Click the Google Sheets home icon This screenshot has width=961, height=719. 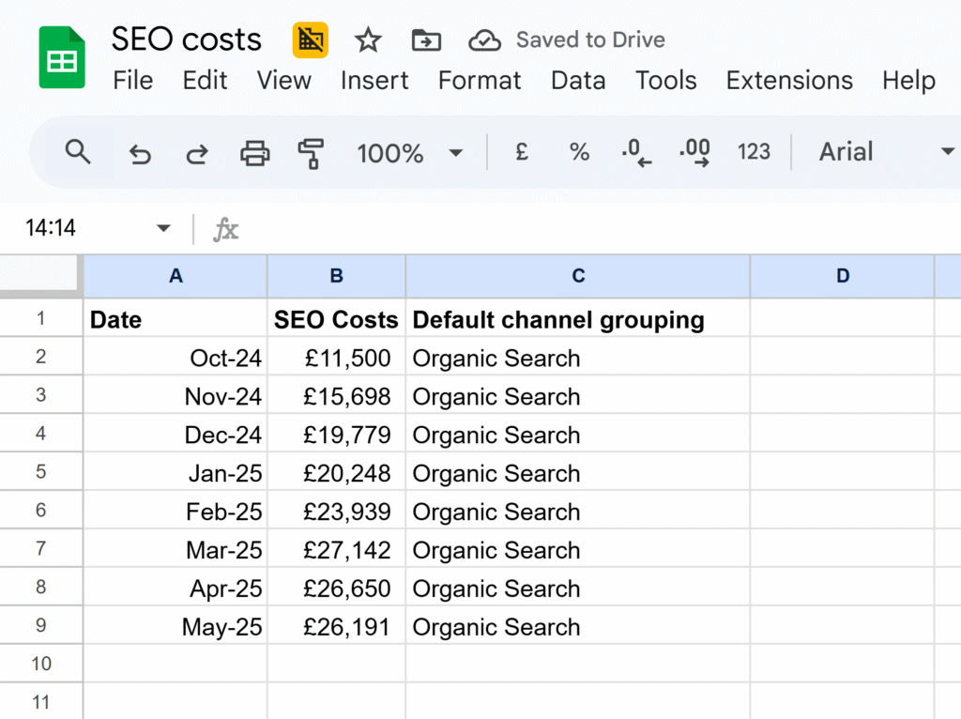(x=62, y=58)
